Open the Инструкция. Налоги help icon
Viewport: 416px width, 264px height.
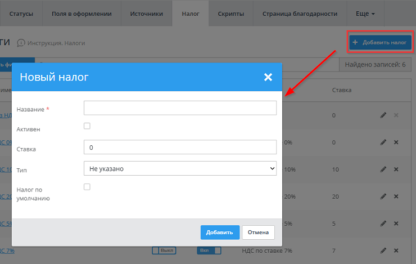click(21, 43)
